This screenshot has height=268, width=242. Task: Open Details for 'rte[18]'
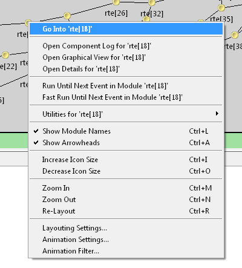pyautogui.click(x=126, y=69)
